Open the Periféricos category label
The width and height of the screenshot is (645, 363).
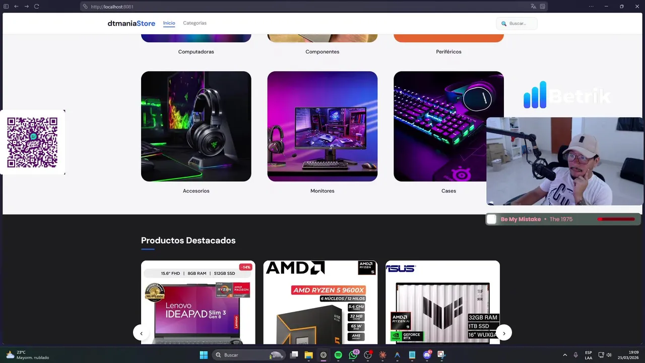(448, 52)
